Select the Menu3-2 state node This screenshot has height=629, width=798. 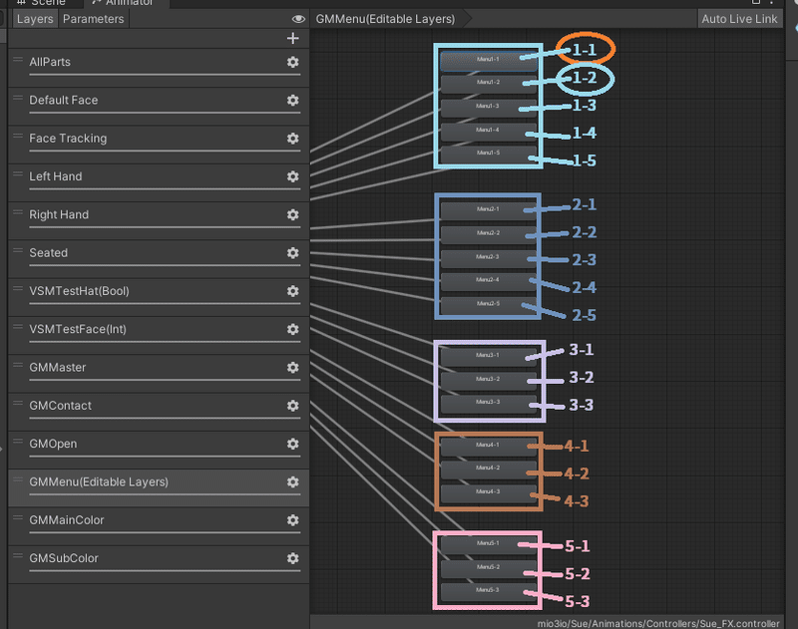(x=489, y=380)
